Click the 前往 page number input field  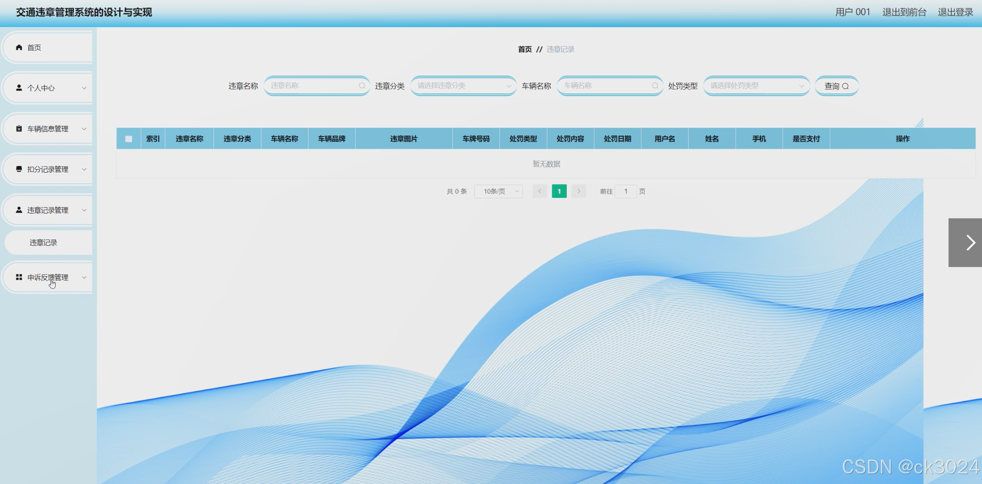(x=626, y=191)
